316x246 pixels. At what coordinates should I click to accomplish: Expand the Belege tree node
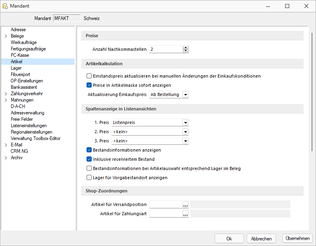click(x=6, y=36)
